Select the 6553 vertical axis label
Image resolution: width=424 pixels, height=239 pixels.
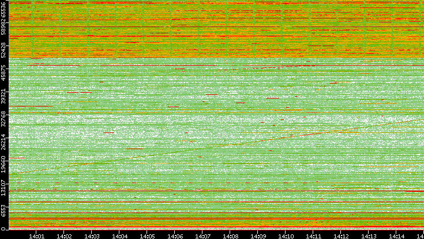[x=3, y=211]
